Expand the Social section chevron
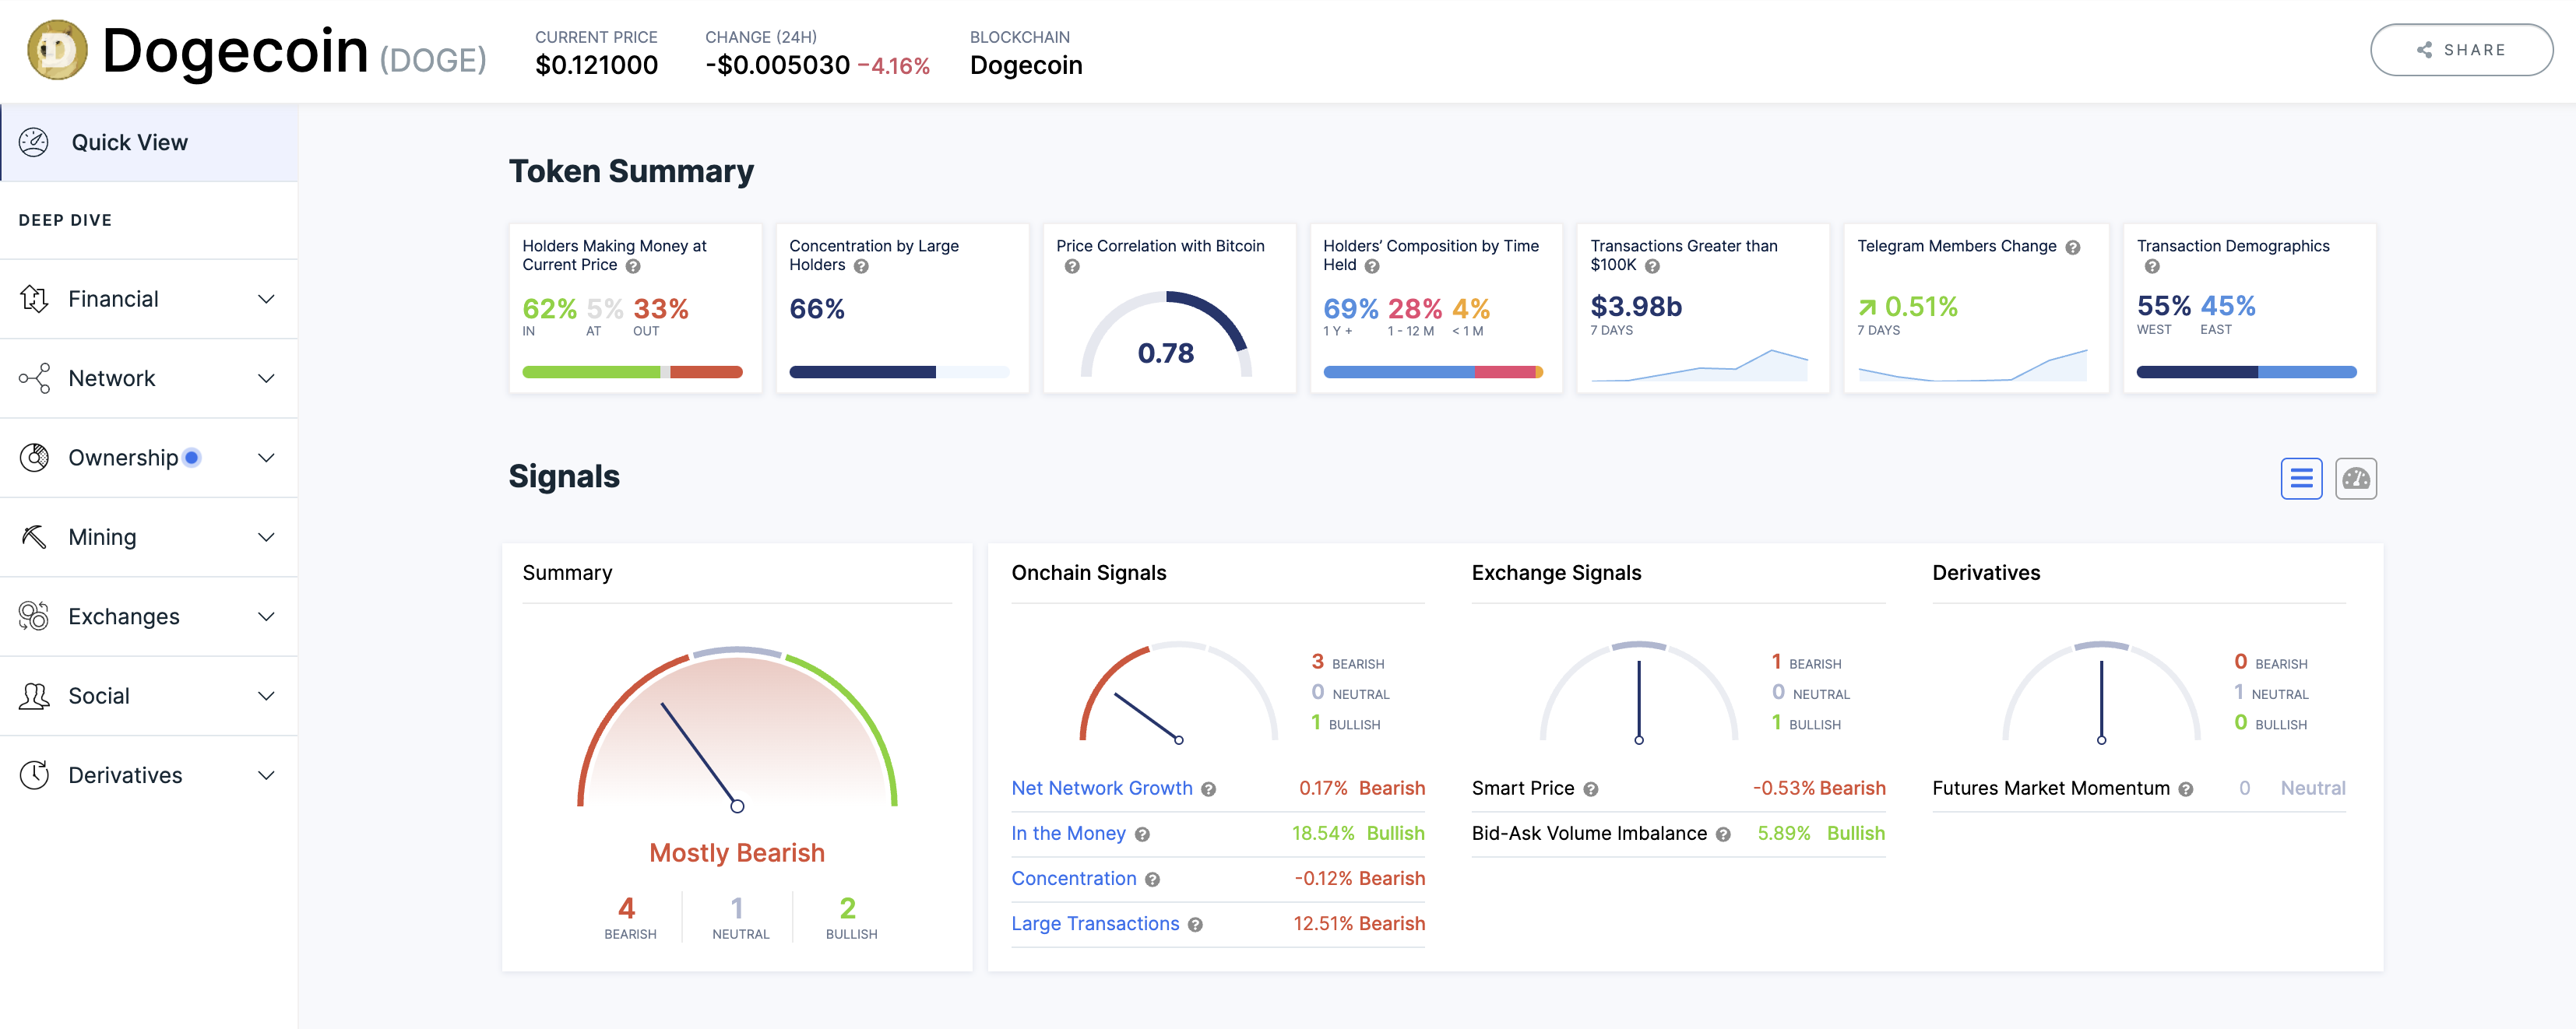Viewport: 2576px width, 1029px height. (x=266, y=696)
